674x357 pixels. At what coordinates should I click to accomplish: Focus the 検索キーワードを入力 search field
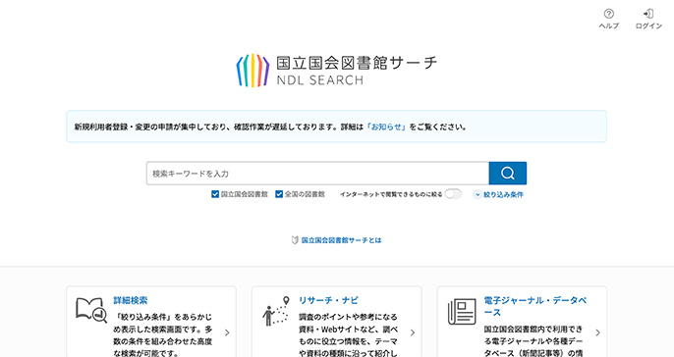[x=317, y=174]
